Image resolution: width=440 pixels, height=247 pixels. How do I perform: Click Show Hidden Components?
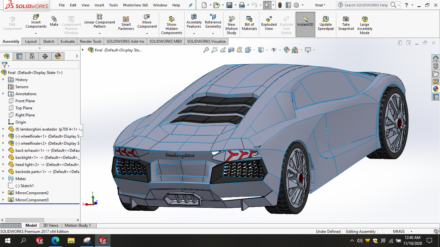172,25
